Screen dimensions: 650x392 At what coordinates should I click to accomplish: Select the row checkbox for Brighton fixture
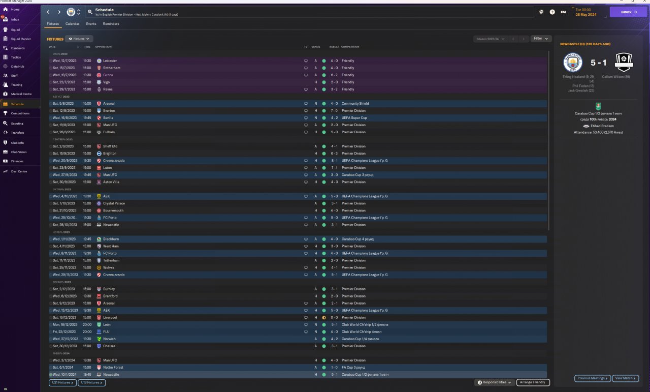point(51,154)
